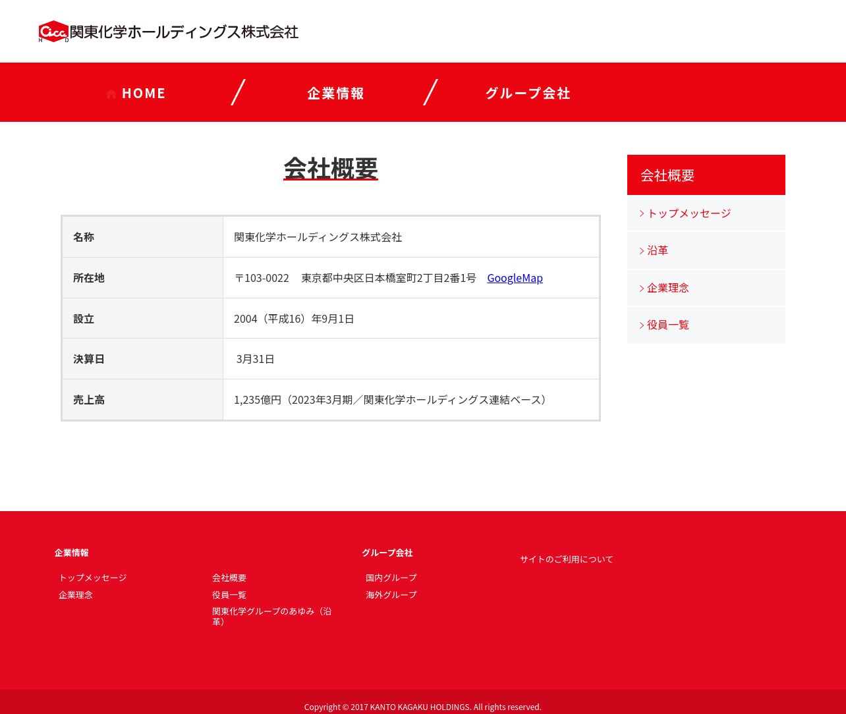Open the GoogleMap link in address row
Screen dimensions: 846x714
coord(515,278)
